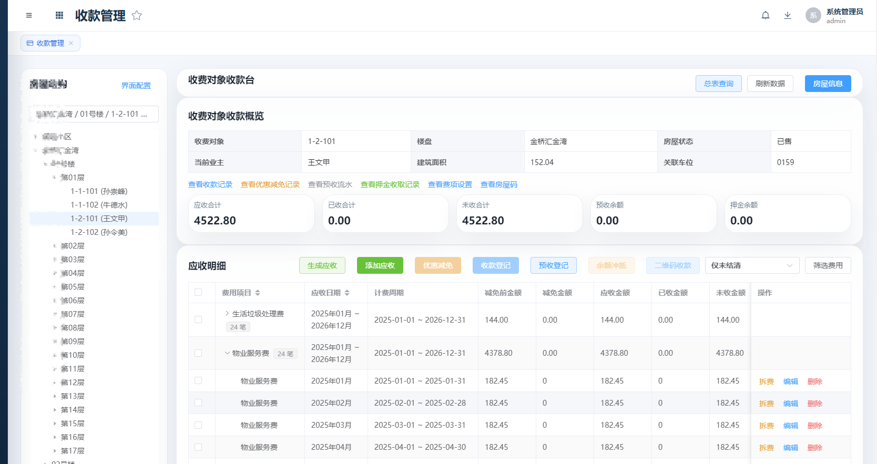Click the 筛选费用 button
The image size is (877, 464).
pos(828,265)
